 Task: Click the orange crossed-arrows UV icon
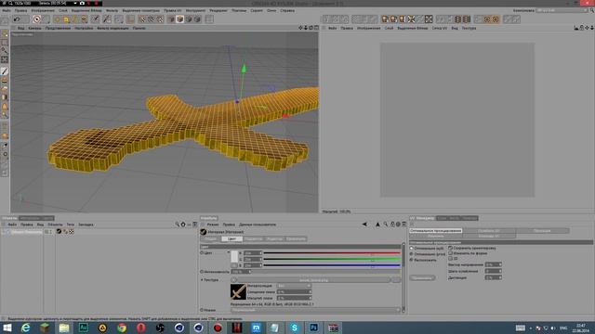[x=411, y=19]
